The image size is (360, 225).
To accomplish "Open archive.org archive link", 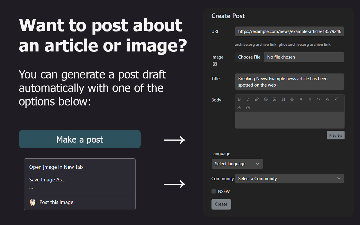I will click(256, 44).
